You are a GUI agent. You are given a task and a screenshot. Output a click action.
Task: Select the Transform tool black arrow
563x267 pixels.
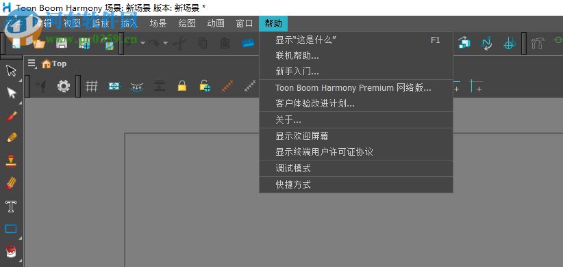(12, 70)
